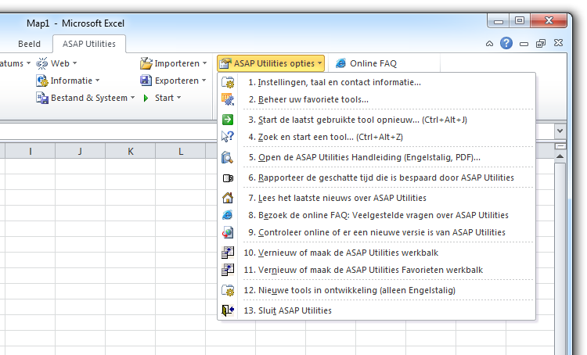Image resolution: width=587 pixels, height=355 pixels.
Task: Click the globe icon beside Controleer online item
Action: (228, 232)
